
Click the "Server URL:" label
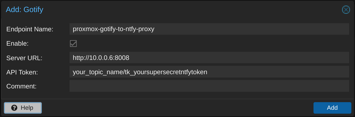click(24, 58)
